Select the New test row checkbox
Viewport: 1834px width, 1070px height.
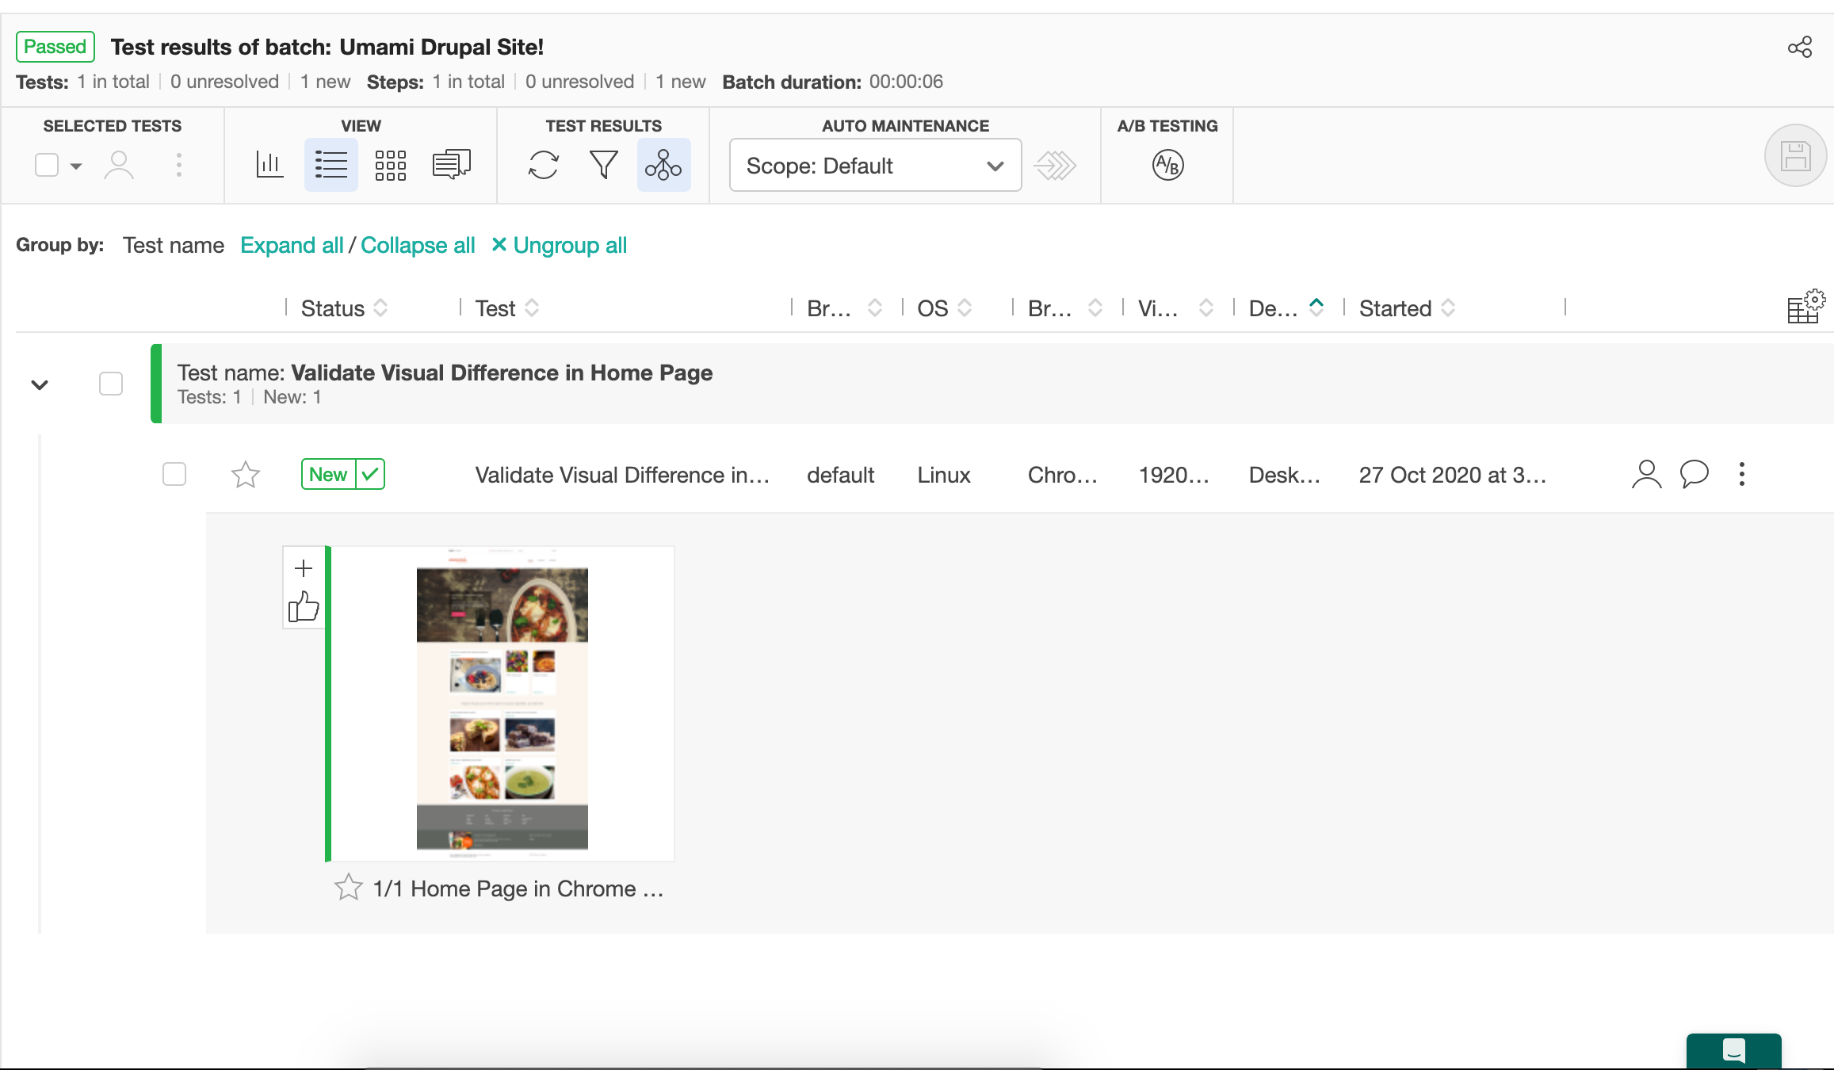coord(174,474)
